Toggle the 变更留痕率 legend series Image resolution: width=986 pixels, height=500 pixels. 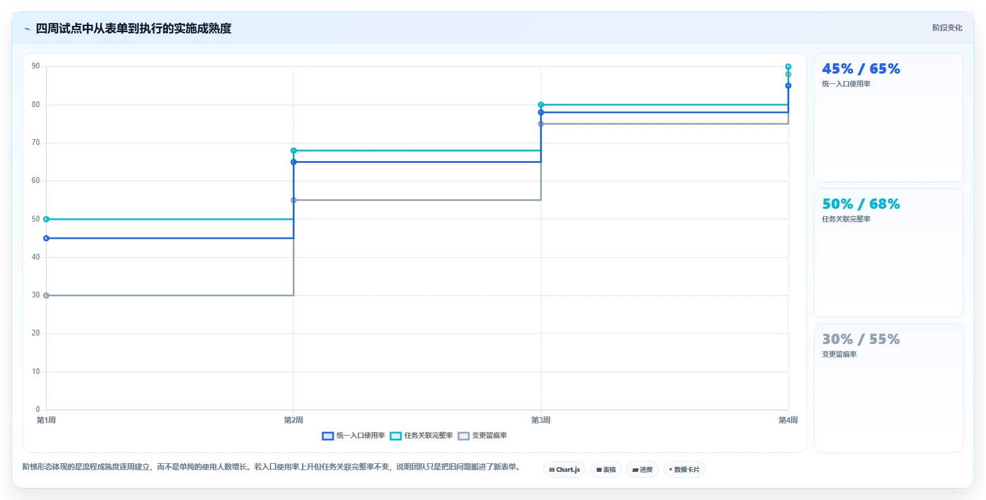[x=482, y=436]
